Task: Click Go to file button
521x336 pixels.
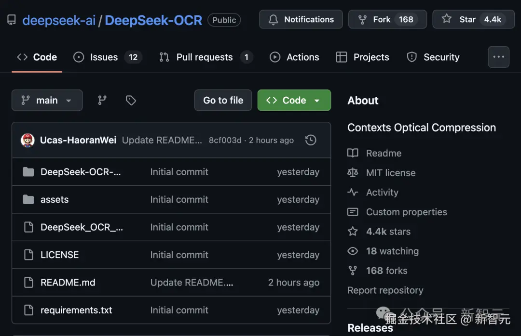Action: click(223, 100)
